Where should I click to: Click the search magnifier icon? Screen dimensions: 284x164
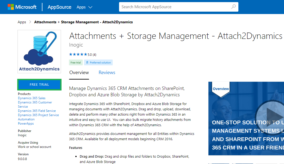[x=233, y=7]
